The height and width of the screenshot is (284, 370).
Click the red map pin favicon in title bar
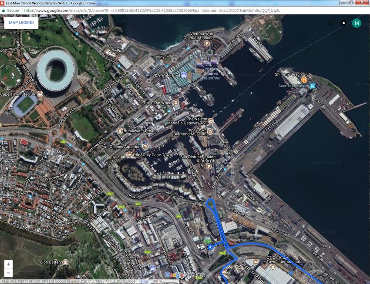(2, 3)
